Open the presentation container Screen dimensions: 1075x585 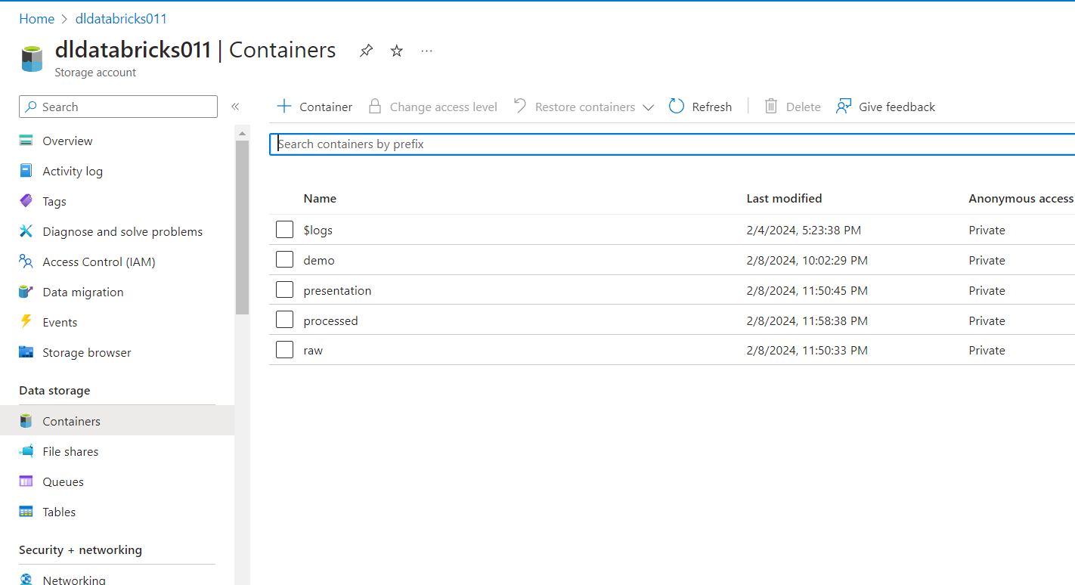[337, 289]
